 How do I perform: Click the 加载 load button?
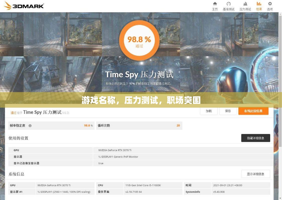209,111
